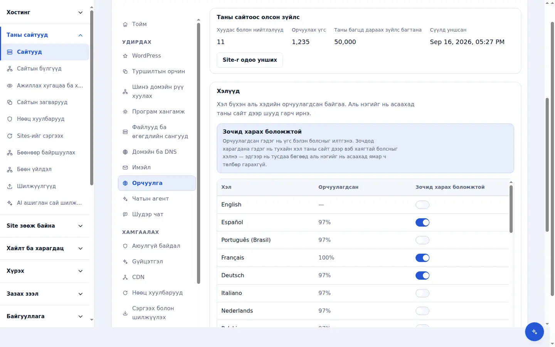Click the Шилжүүлгүүд upload icon in sidebar
Image resolution: width=555 pixels, height=347 pixels.
tap(10, 186)
